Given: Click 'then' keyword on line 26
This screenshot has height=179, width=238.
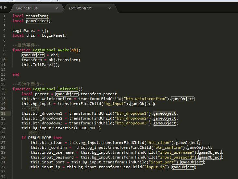Looking at the screenshot, I should pos(58,138).
